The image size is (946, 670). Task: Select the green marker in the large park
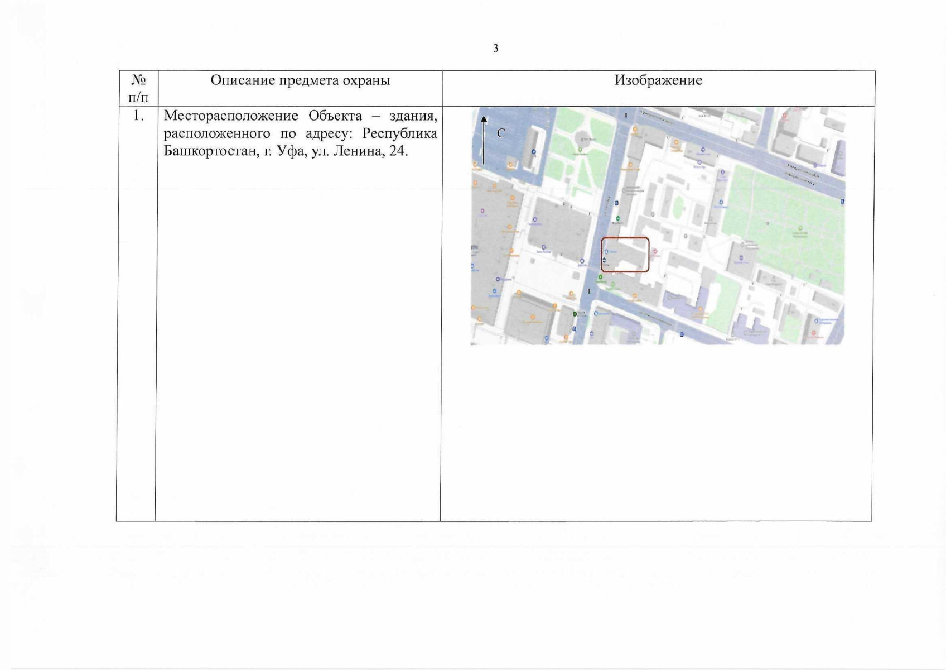tap(800, 228)
